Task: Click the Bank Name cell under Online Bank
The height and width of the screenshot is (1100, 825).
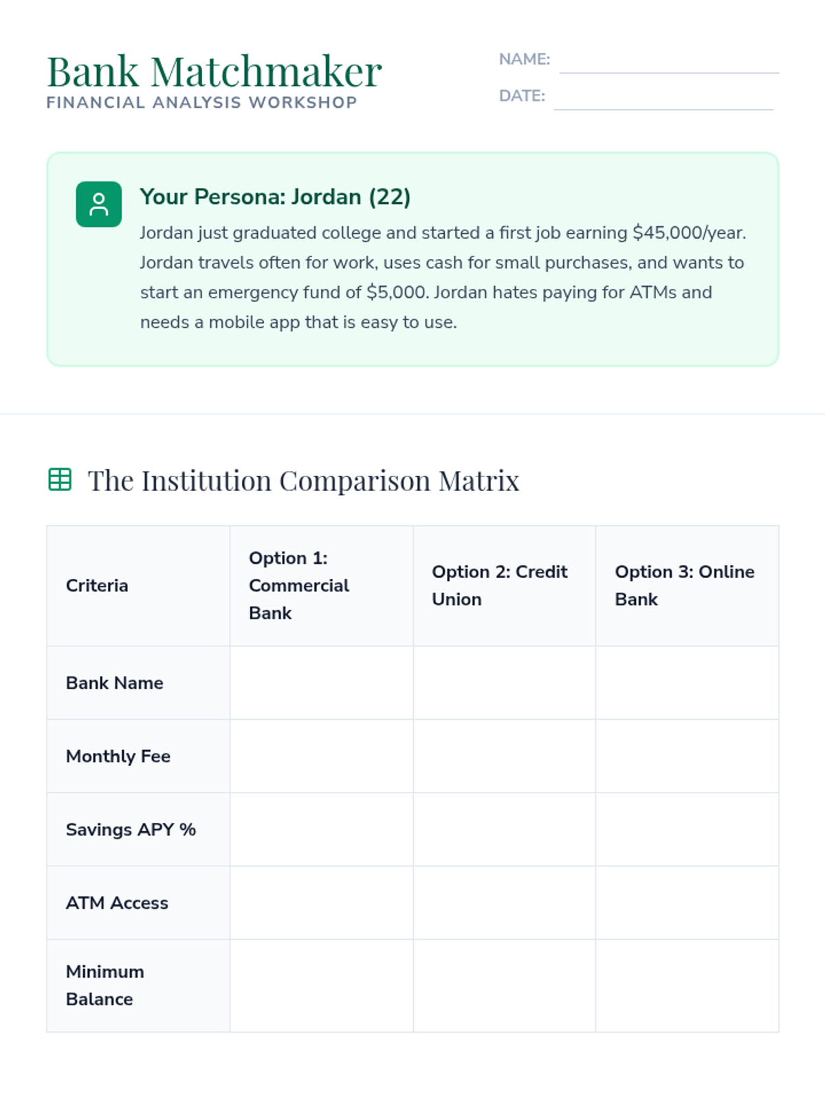Action: [687, 683]
